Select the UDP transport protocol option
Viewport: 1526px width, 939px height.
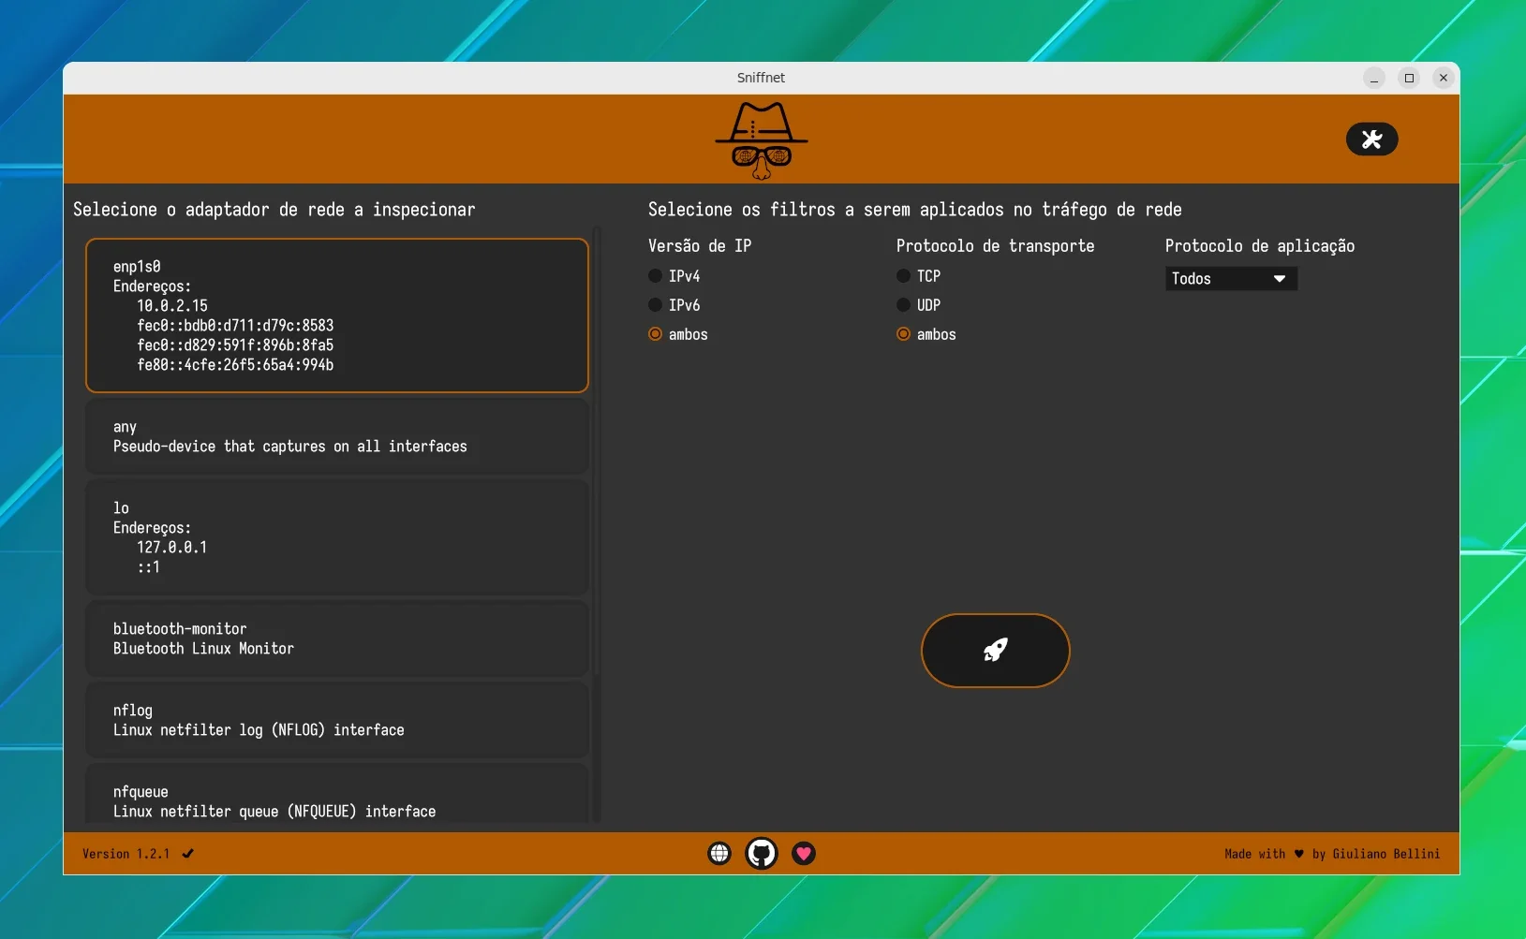(919, 305)
